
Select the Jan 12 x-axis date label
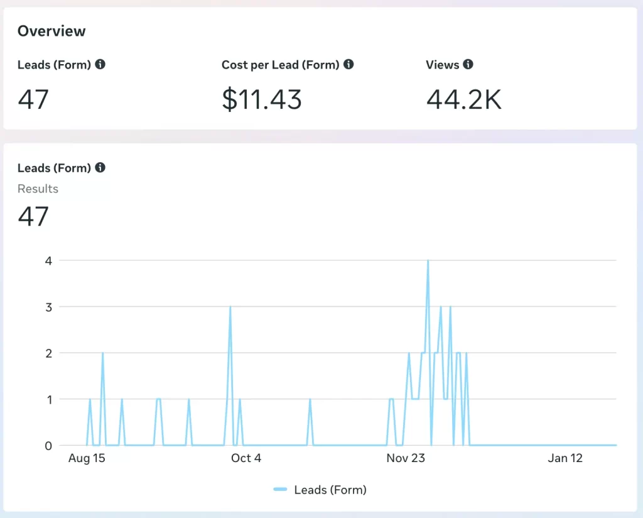[565, 458]
